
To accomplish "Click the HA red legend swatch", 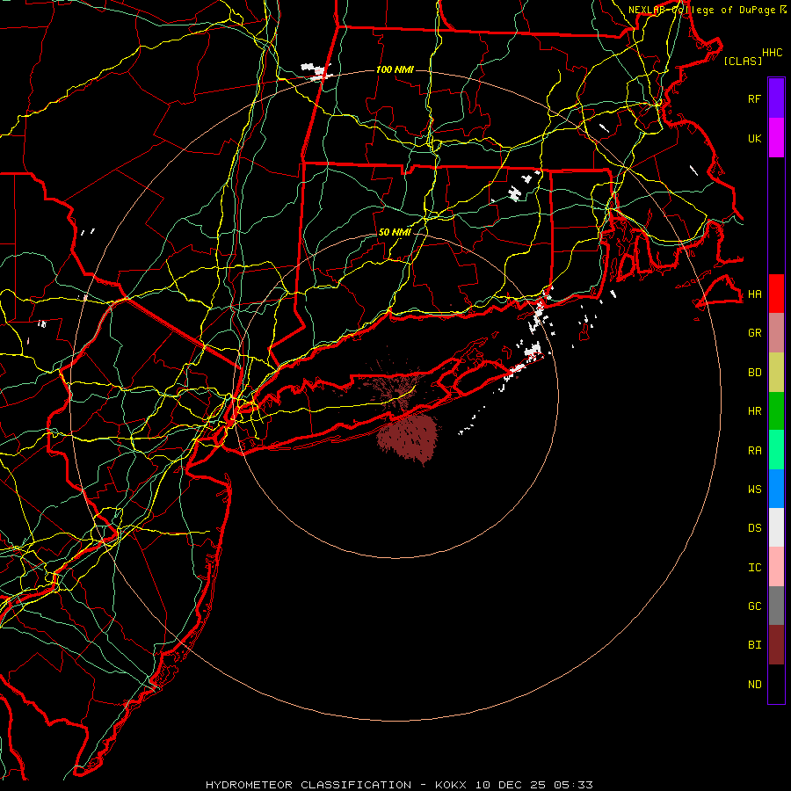I will pyautogui.click(x=776, y=294).
